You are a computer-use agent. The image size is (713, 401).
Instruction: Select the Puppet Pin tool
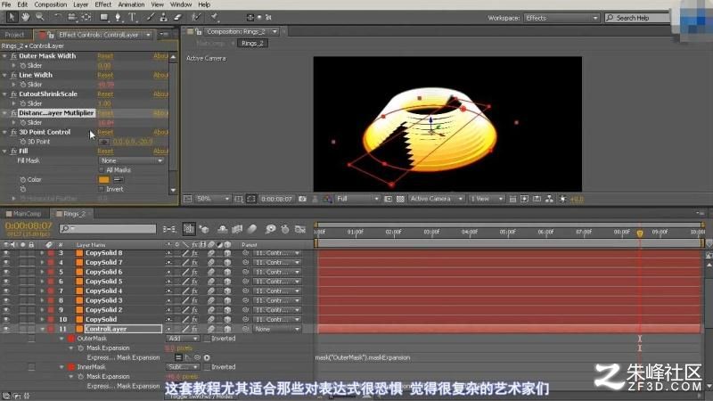(214, 17)
